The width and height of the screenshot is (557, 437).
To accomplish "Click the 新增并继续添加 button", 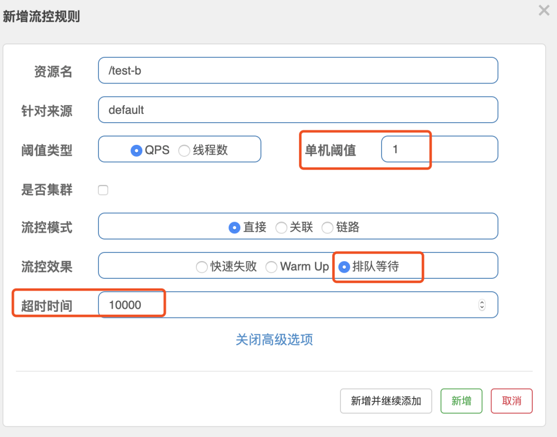I will (x=386, y=401).
